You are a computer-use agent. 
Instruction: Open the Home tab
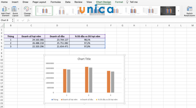click(4, 2)
